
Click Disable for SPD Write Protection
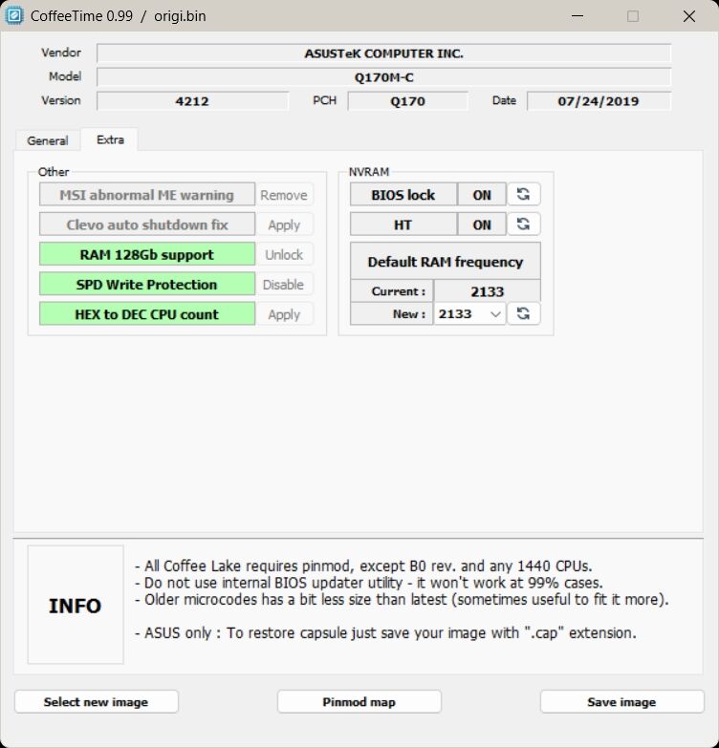tap(284, 285)
